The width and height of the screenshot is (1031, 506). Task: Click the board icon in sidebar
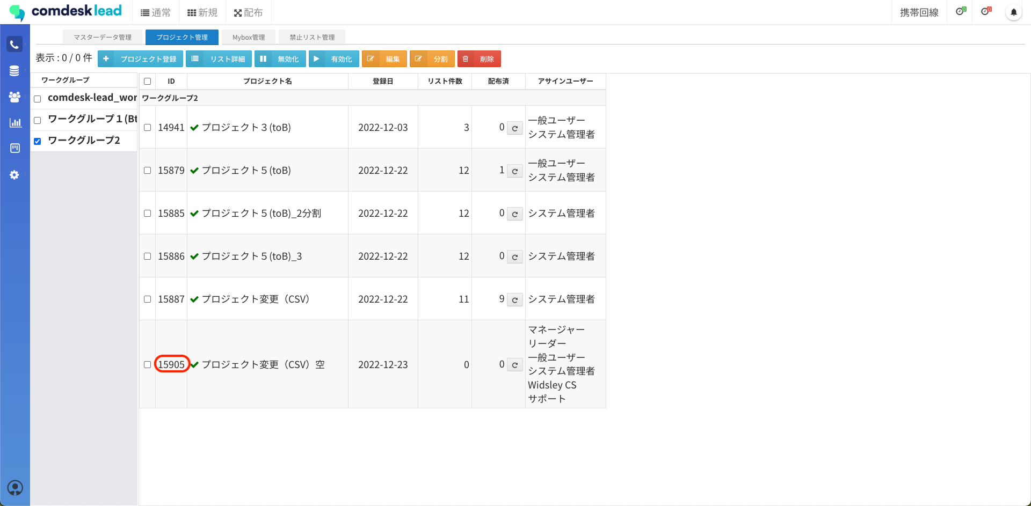(x=15, y=148)
